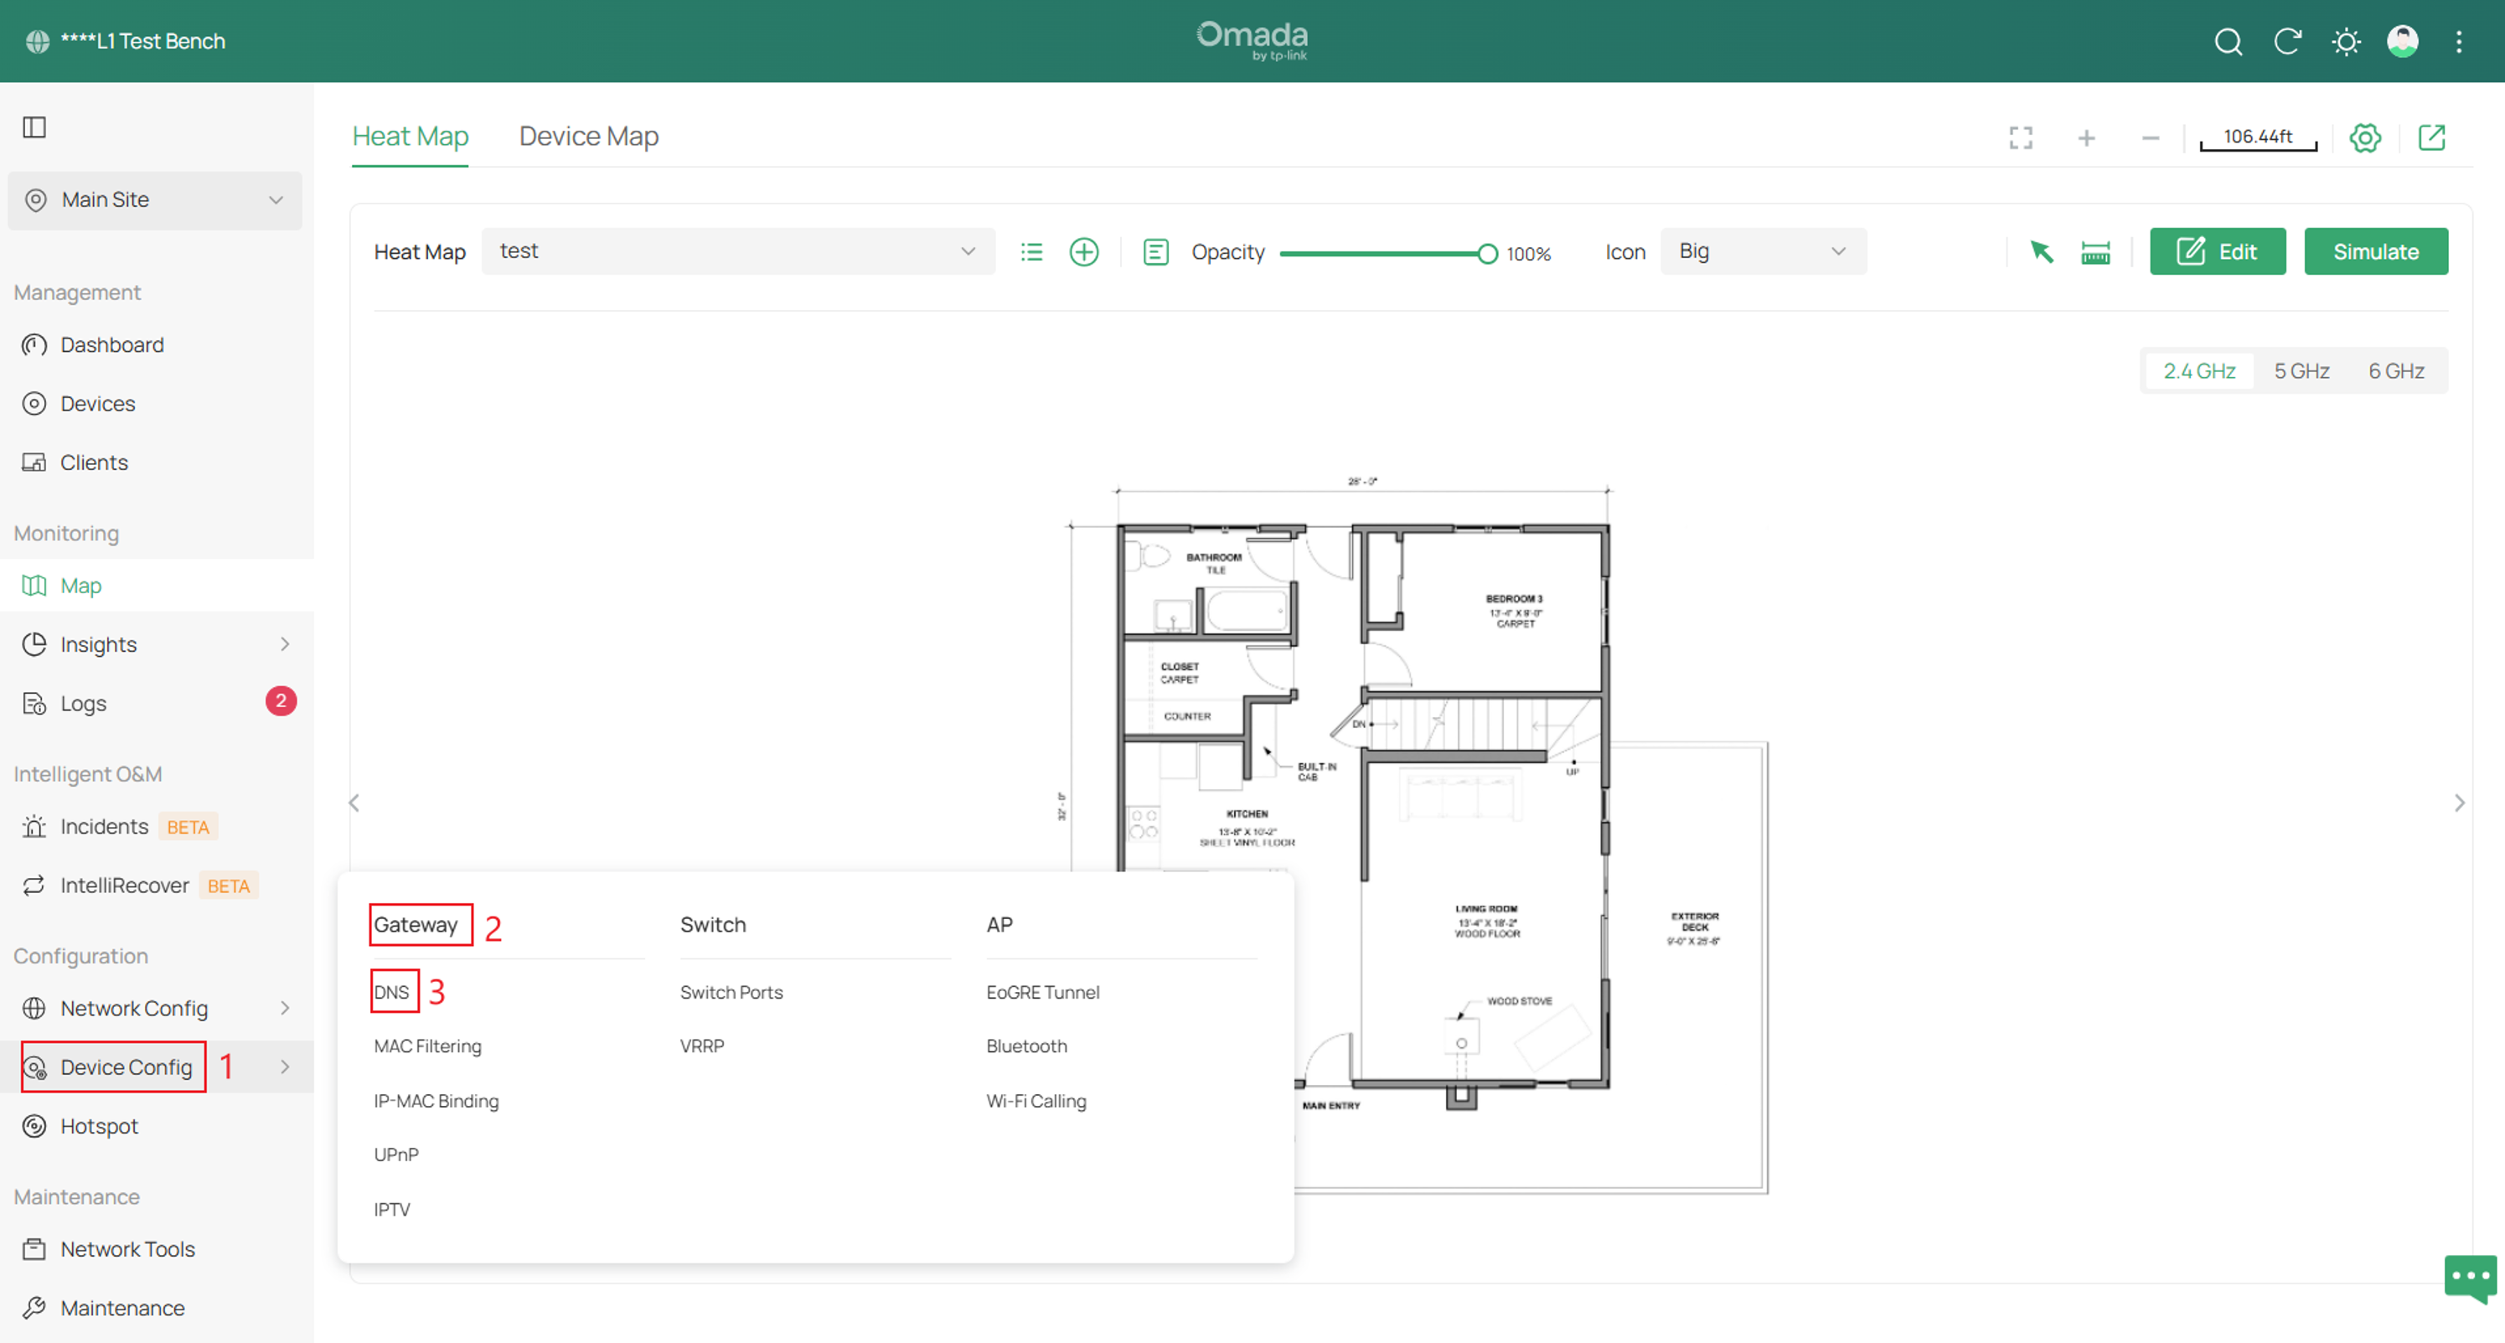Viewport: 2505px width, 1343px height.
Task: Click the notes icon beside Opacity
Action: tap(1155, 252)
